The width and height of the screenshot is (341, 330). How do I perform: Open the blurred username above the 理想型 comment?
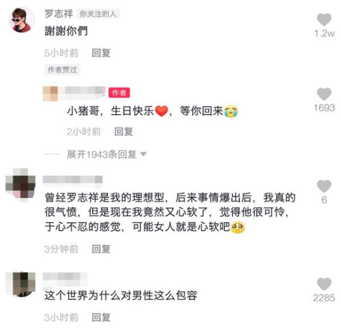tap(73, 180)
